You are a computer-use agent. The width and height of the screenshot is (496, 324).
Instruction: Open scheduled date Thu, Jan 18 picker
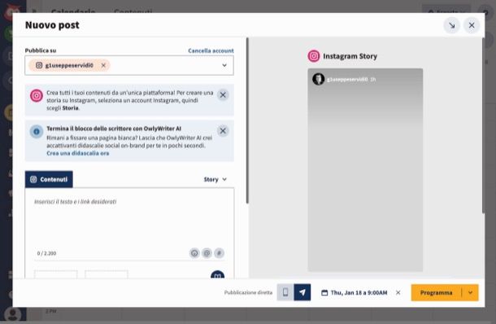point(355,292)
